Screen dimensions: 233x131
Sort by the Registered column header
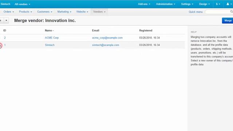pyautogui.click(x=146, y=31)
